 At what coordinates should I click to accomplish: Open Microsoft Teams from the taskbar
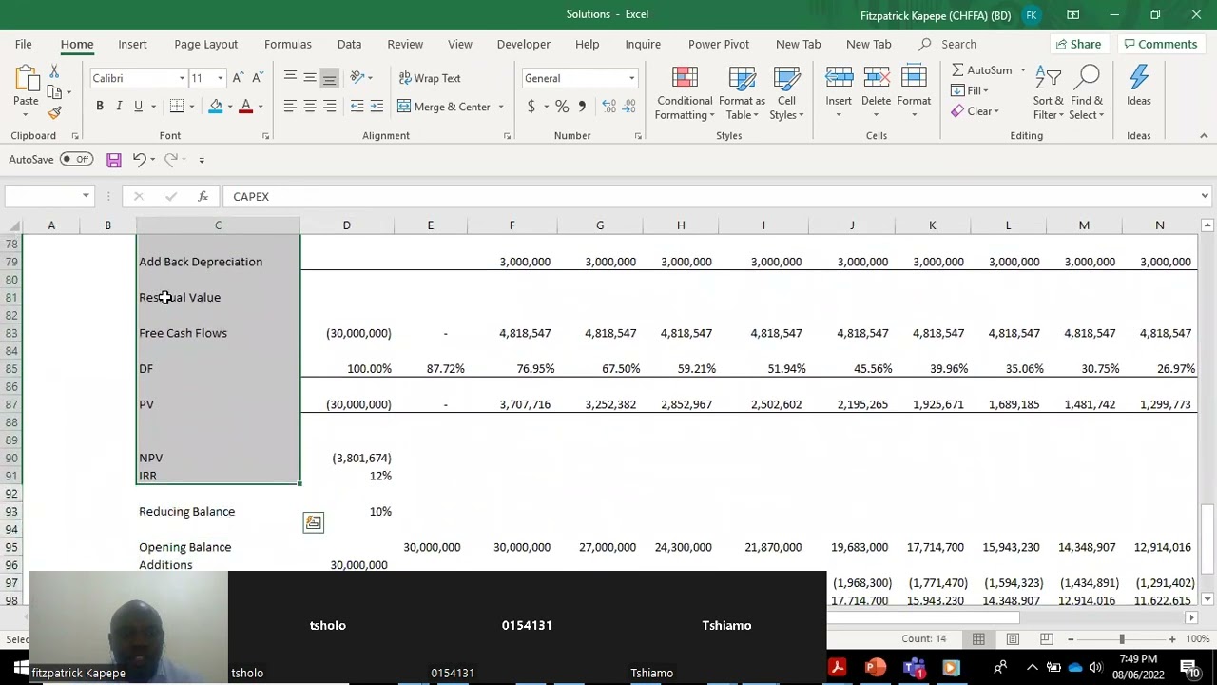pyautogui.click(x=914, y=668)
